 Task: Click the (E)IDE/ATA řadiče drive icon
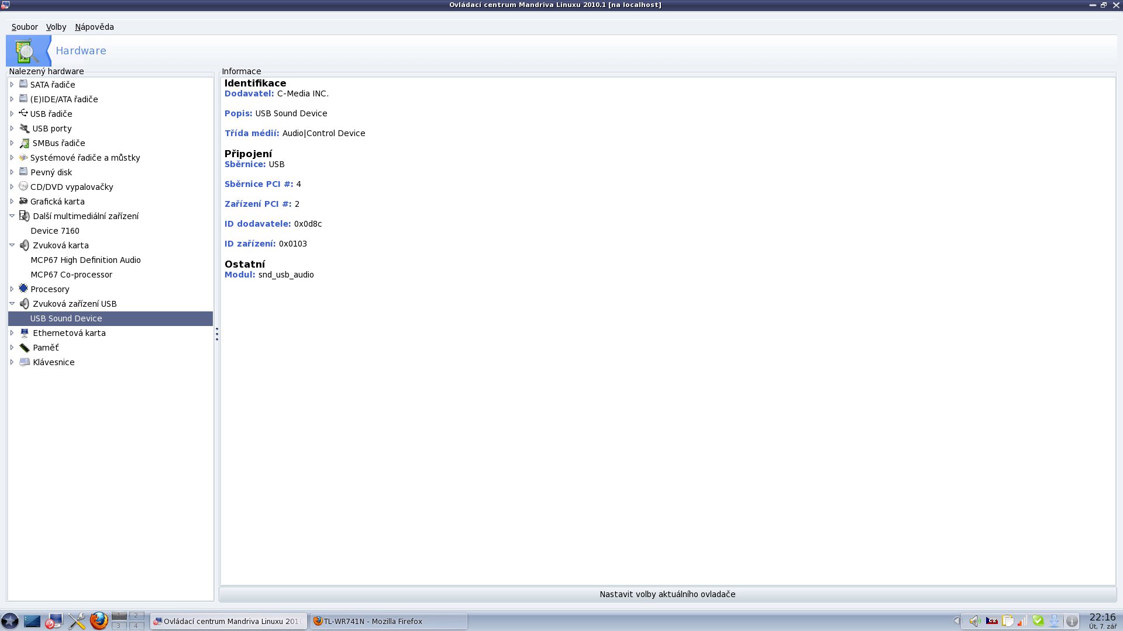point(23,99)
